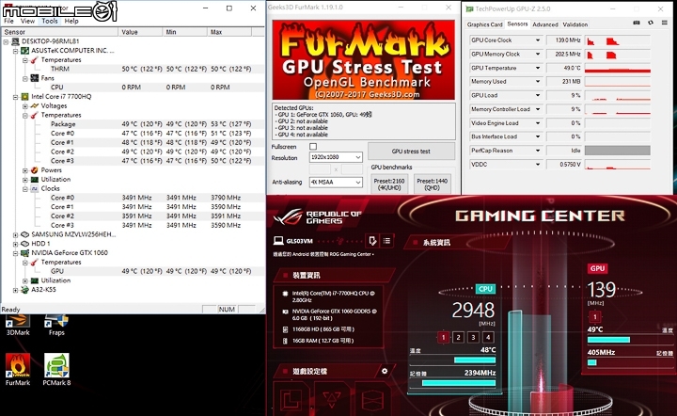This screenshot has width=677, height=416.
Task: Switch to GPU-Z Graphics Card tab
Action: coord(484,24)
